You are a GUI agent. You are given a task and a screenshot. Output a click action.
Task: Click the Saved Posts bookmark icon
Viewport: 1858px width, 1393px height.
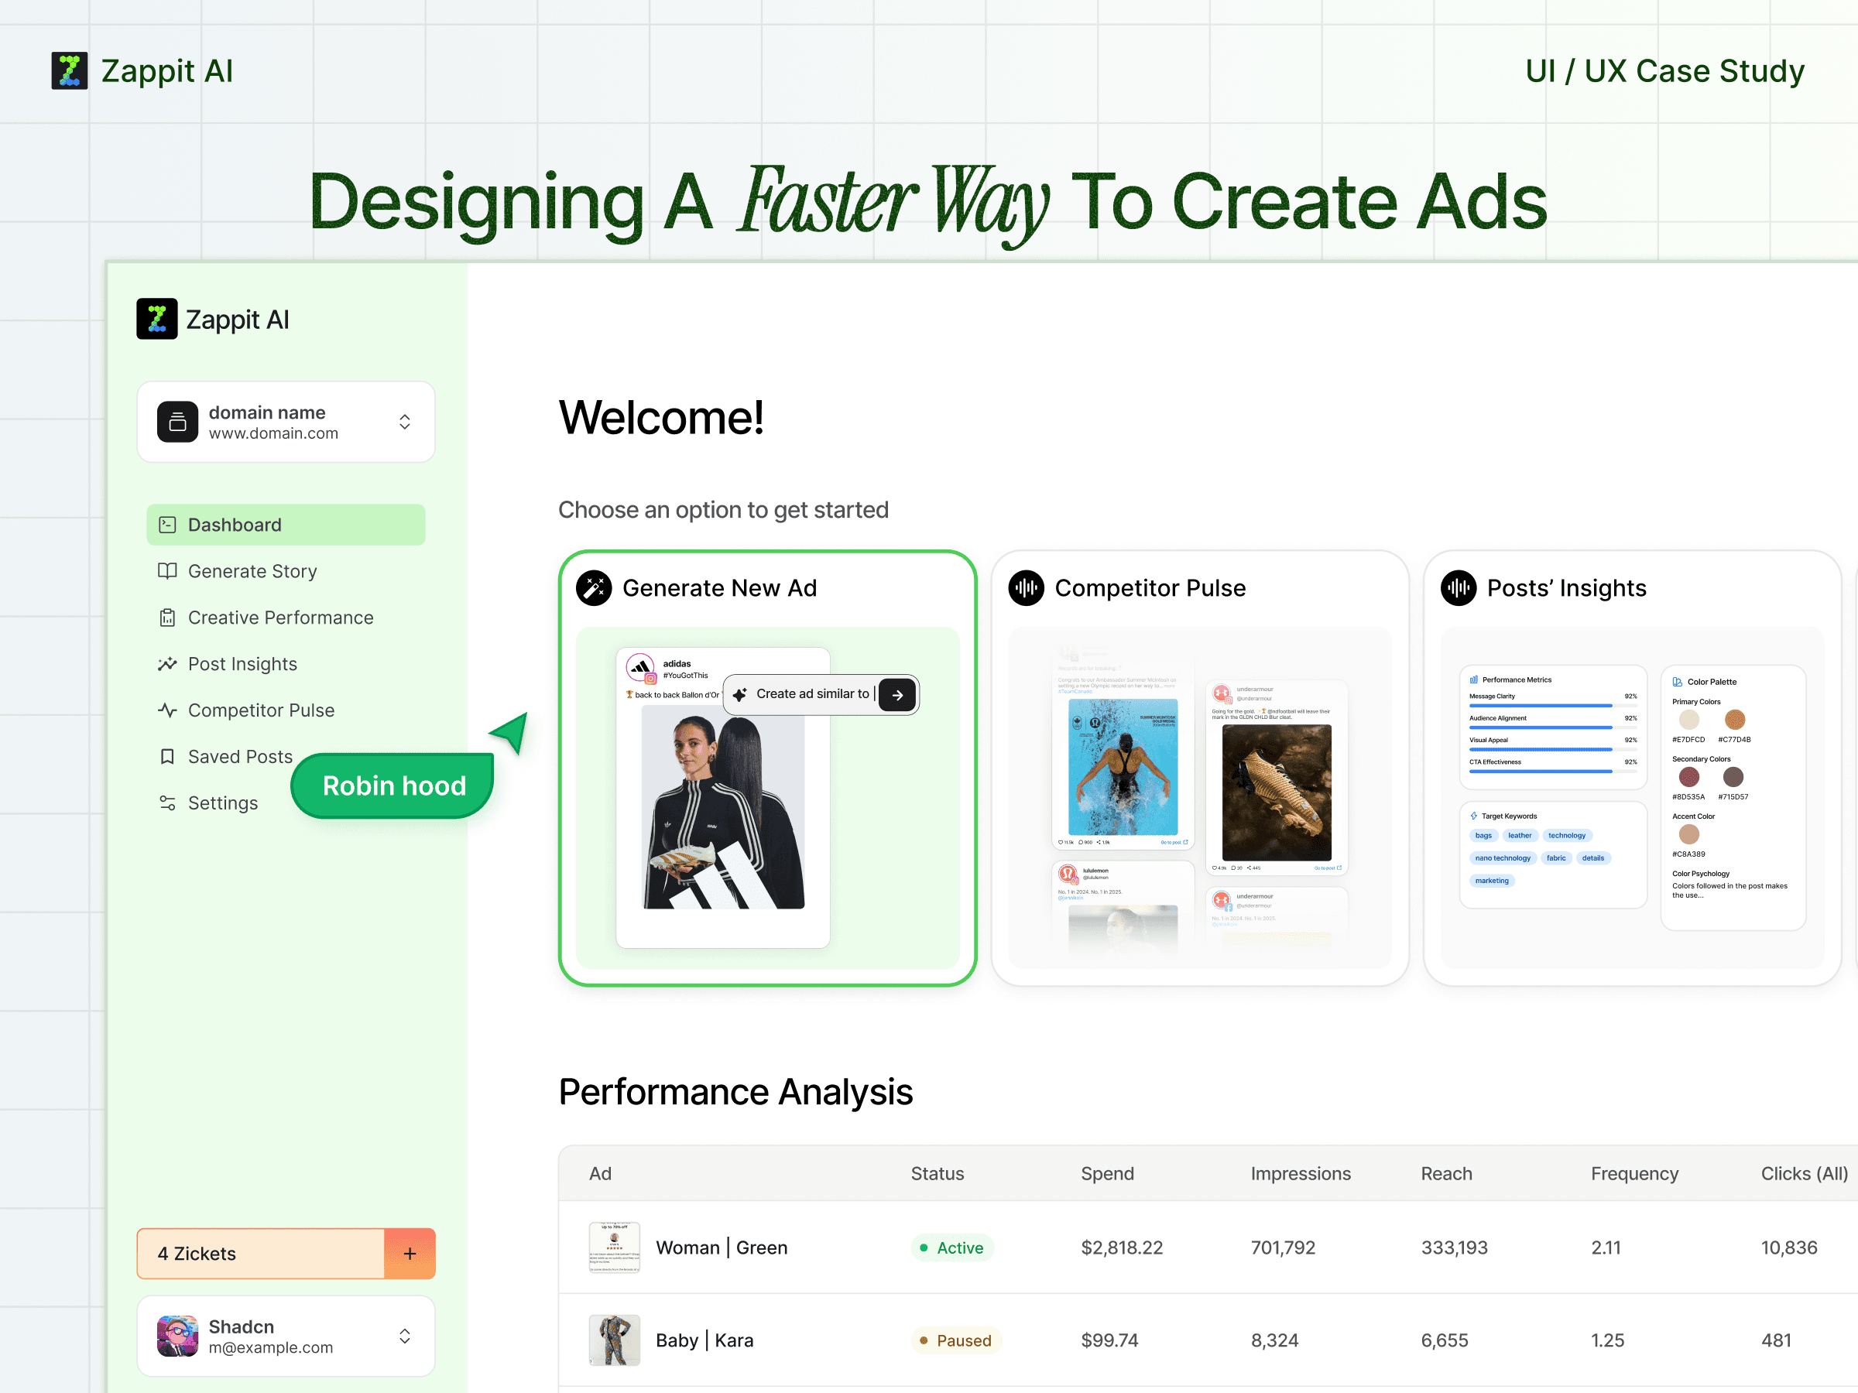tap(167, 757)
